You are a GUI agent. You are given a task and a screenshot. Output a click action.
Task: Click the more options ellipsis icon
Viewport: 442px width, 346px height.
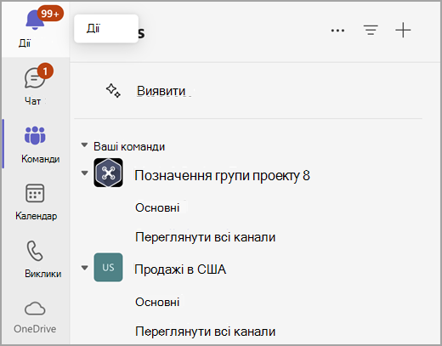coord(337,31)
